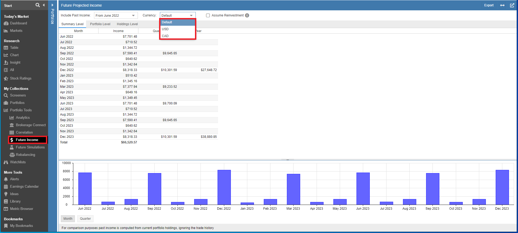
Task: Select Default in the currency list
Action: tap(177, 22)
